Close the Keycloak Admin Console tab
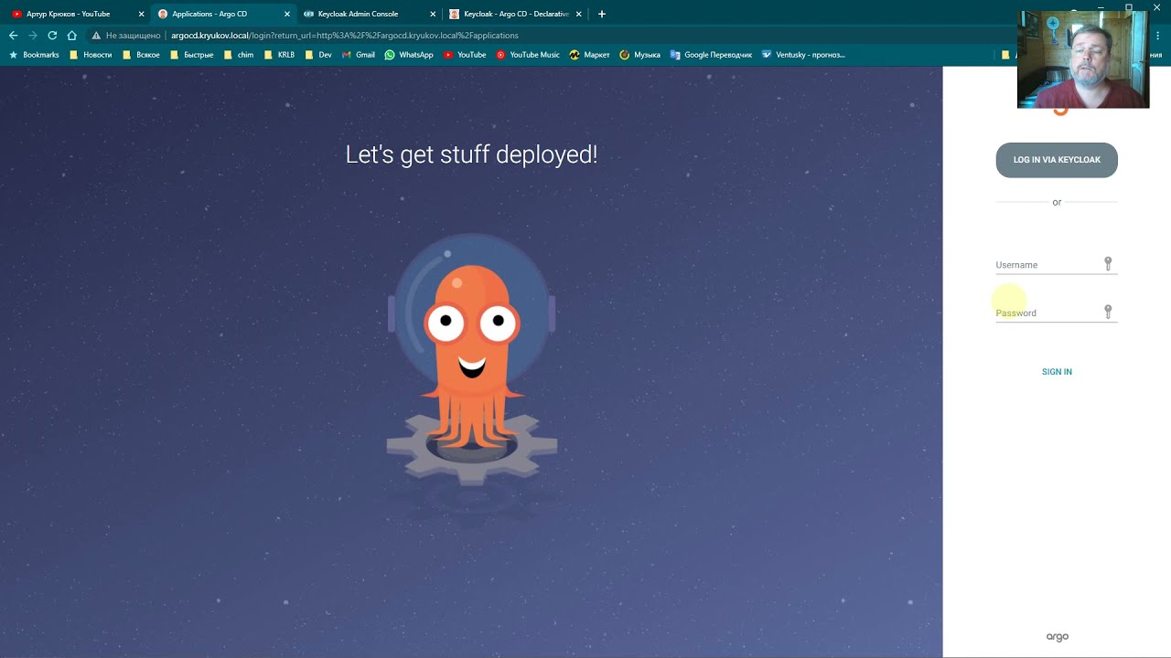The image size is (1171, 658). tap(433, 14)
